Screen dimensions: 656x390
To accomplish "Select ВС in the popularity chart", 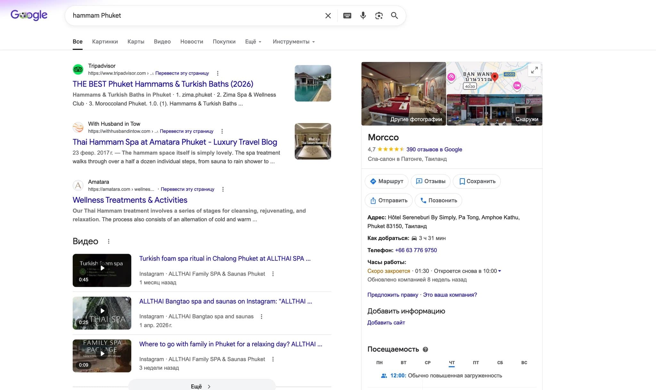I will pos(524,363).
